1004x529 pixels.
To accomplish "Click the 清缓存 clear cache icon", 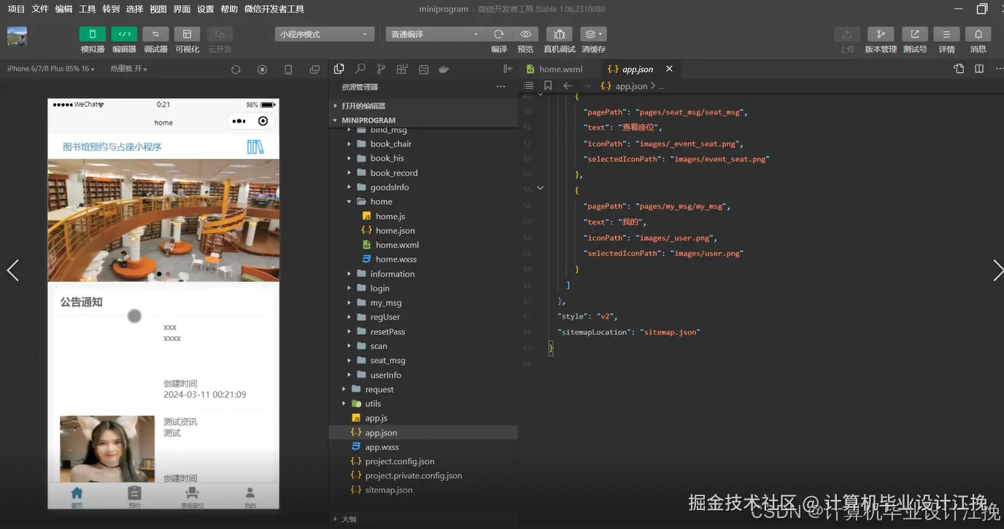I will click(x=593, y=34).
